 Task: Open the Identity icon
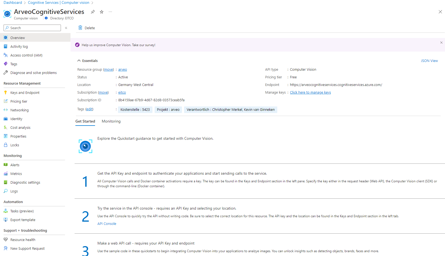pyautogui.click(x=5, y=119)
